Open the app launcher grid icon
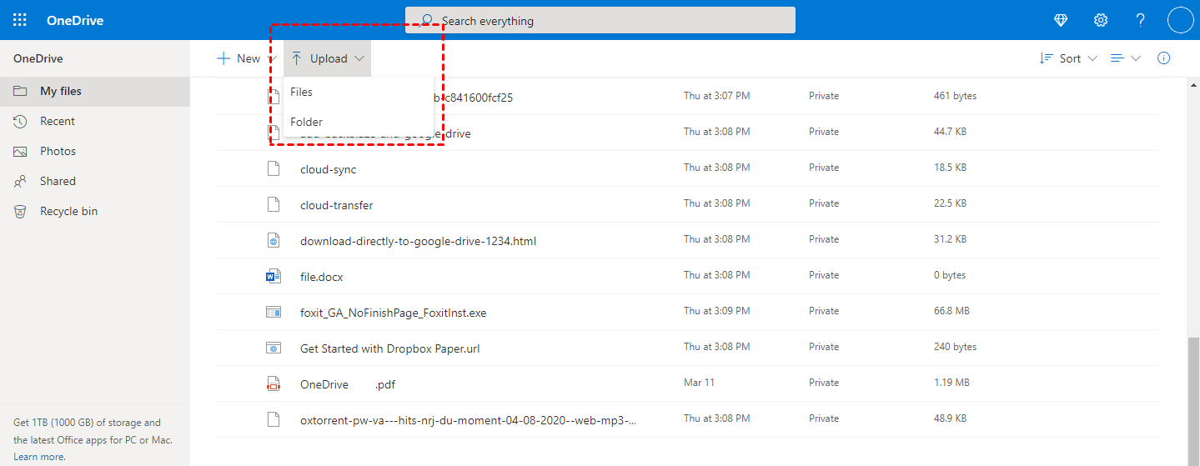This screenshot has width=1200, height=466. click(x=20, y=20)
